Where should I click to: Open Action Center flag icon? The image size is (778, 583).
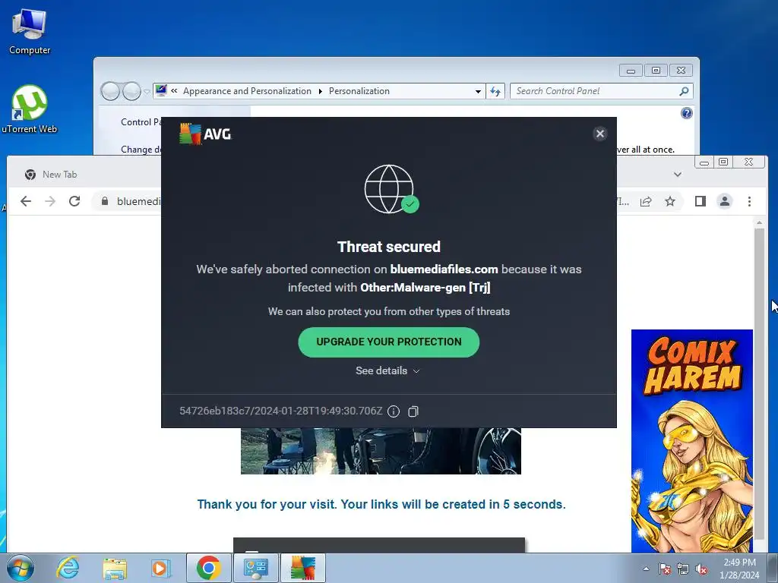click(665, 569)
